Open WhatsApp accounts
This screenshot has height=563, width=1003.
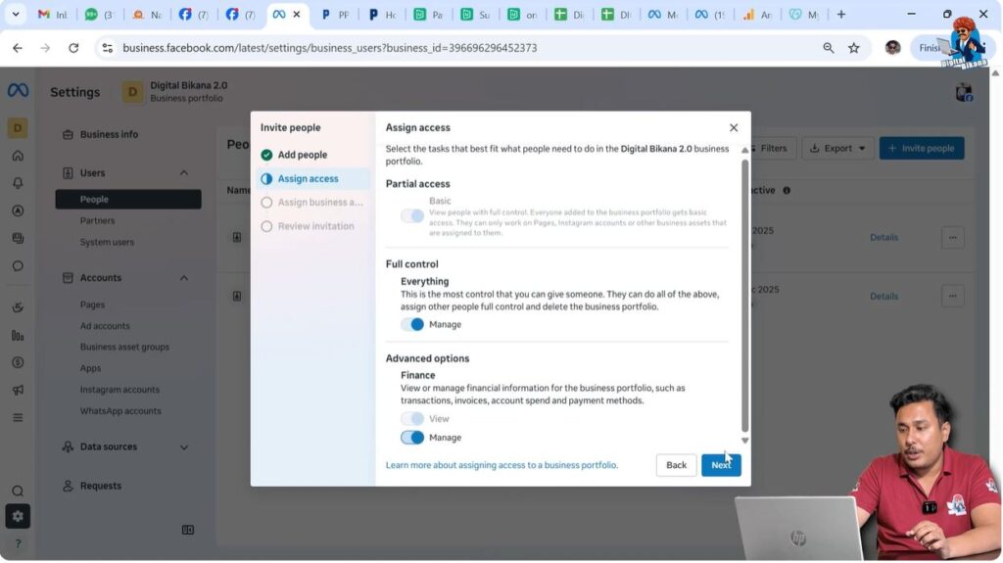pos(120,411)
